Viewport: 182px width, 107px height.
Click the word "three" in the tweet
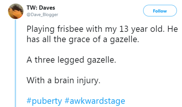(45, 60)
